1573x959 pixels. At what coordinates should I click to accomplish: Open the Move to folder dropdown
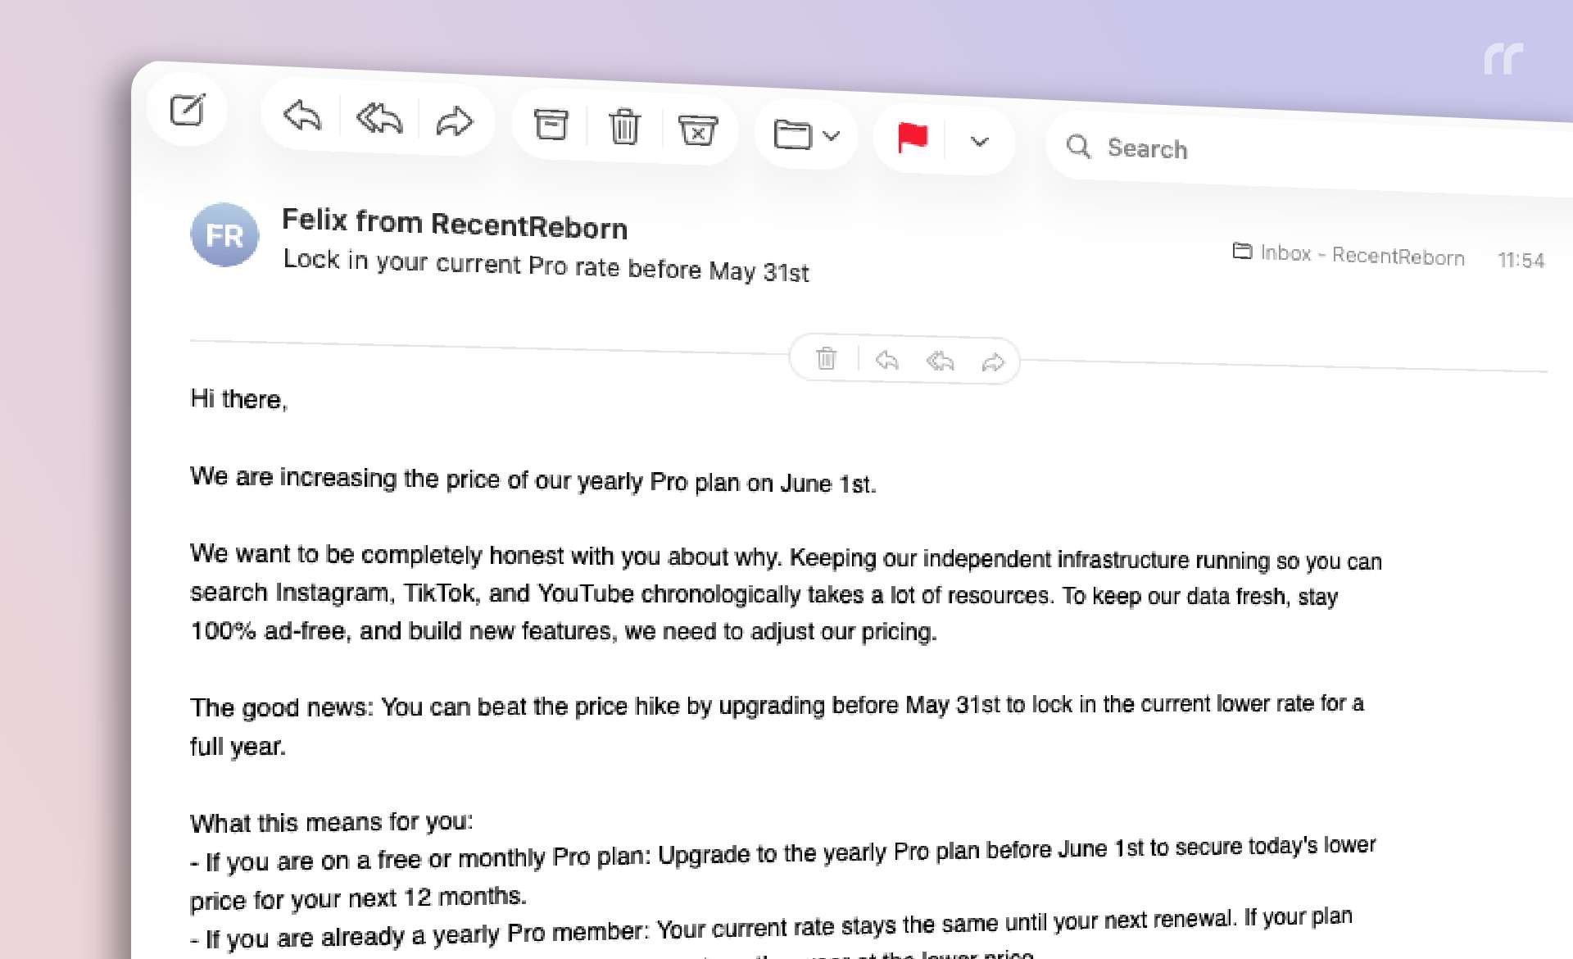806,134
